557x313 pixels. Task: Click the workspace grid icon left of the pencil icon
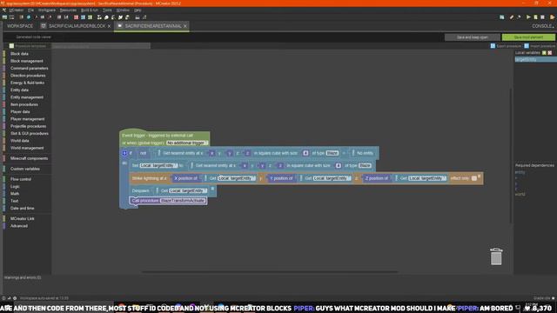point(501,17)
